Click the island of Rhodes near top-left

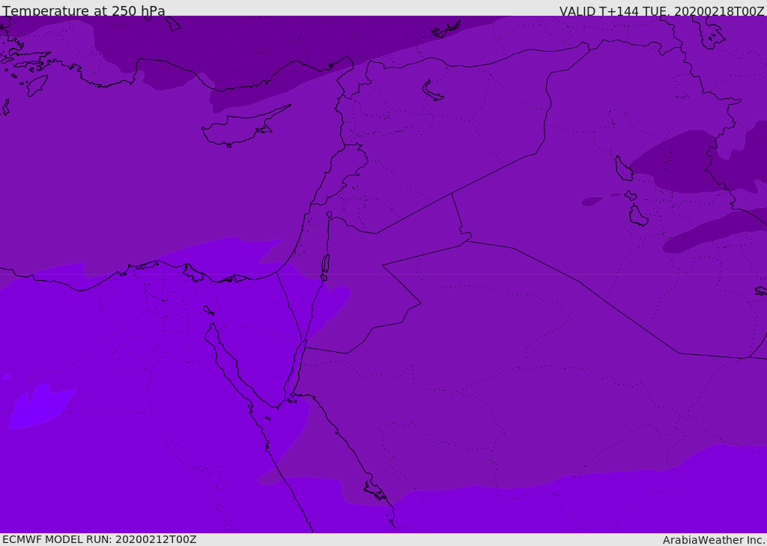pyautogui.click(x=36, y=85)
